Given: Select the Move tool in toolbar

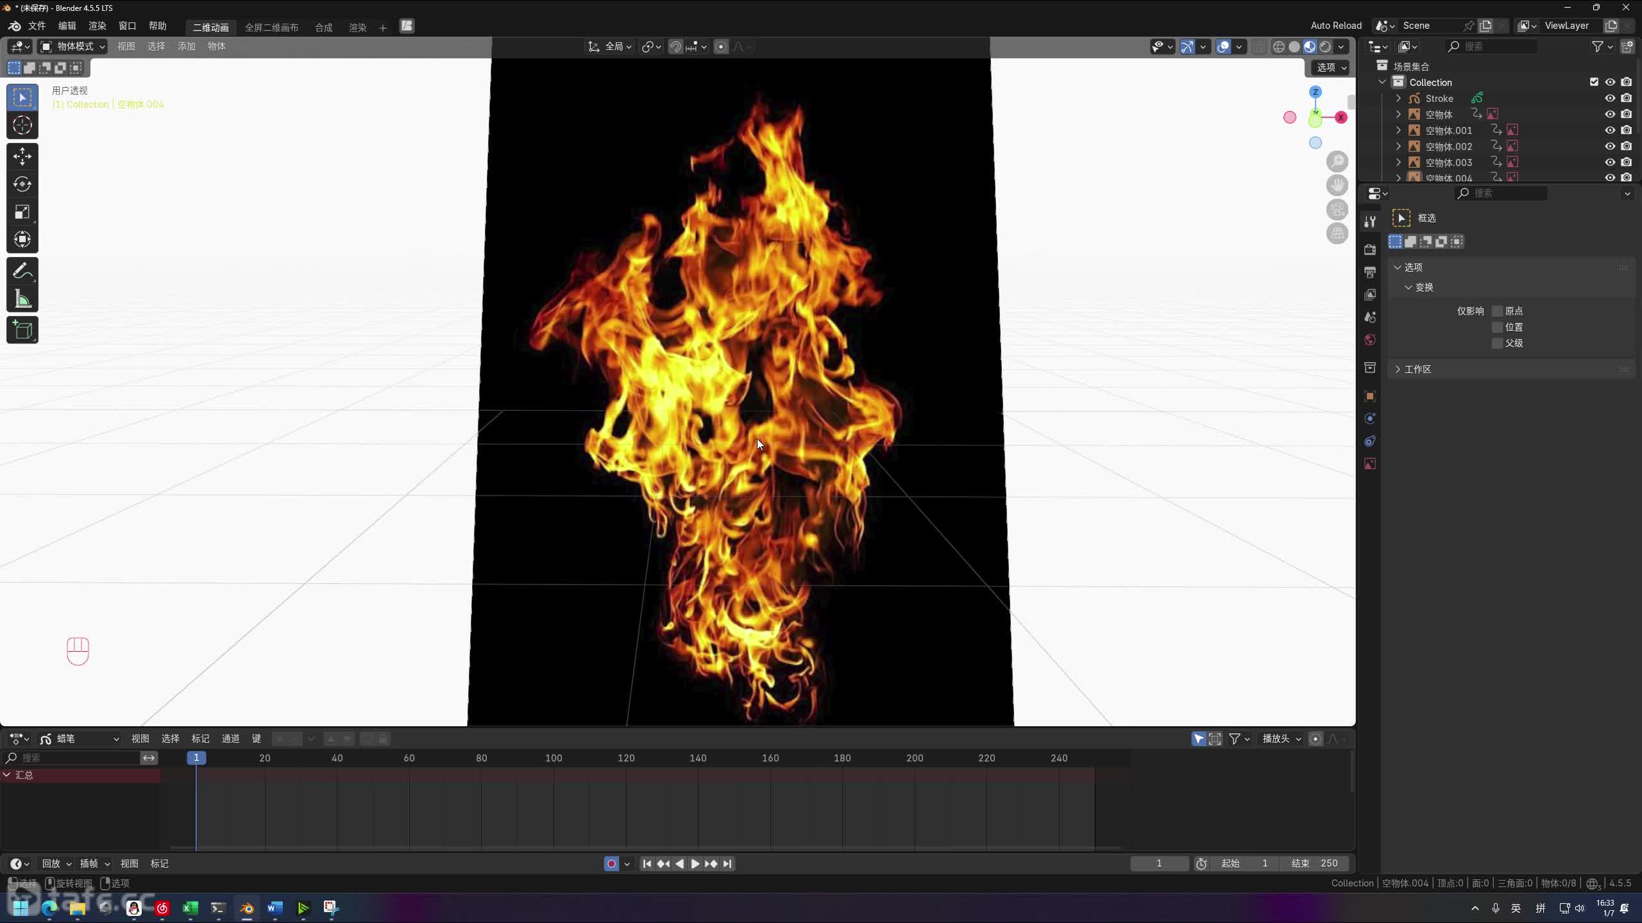Looking at the screenshot, I should [x=22, y=156].
